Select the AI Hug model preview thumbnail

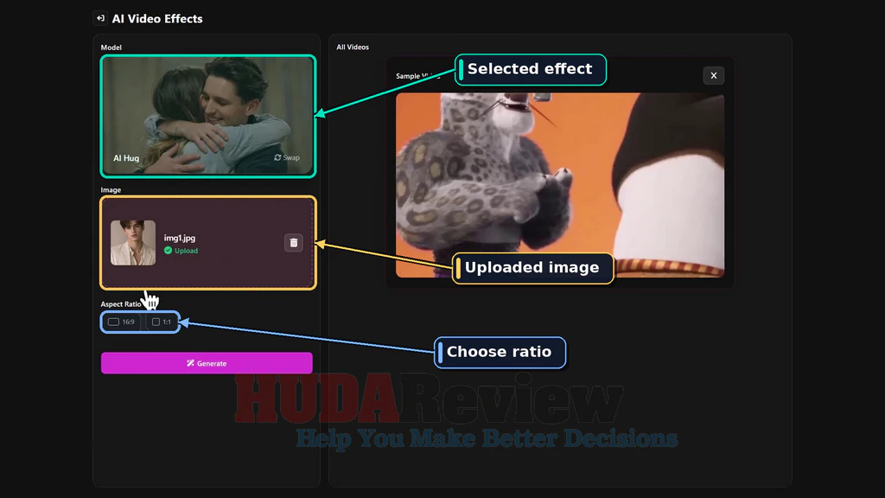pos(208,117)
